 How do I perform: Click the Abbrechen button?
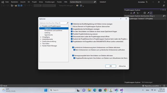[x=122, y=66]
